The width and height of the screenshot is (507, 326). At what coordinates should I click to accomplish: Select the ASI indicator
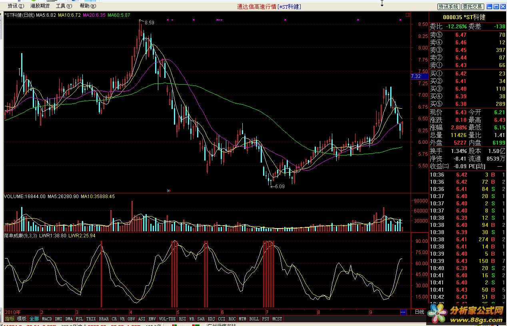(x=142, y=319)
